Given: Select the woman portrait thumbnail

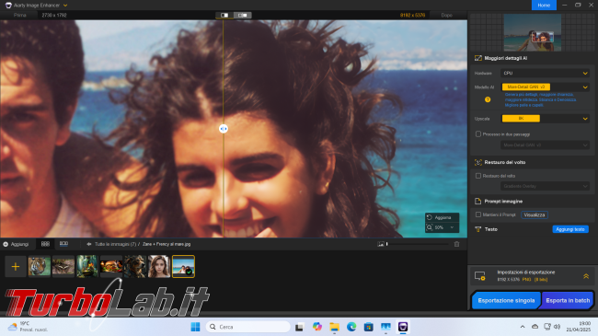Looking at the screenshot, I should (x=159, y=267).
